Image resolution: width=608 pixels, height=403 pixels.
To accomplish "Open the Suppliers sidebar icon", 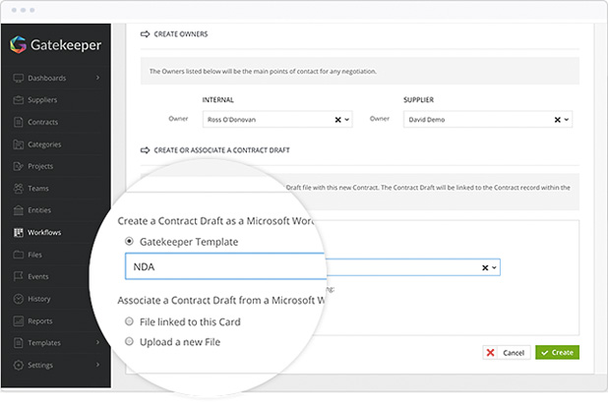I will pyautogui.click(x=18, y=99).
